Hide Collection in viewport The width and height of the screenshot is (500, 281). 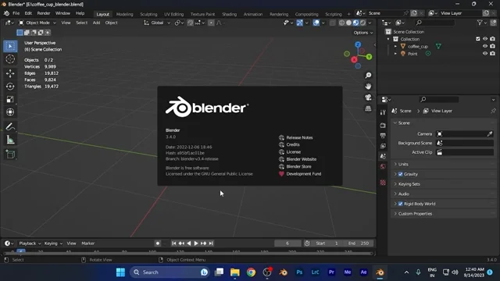tap(485, 39)
